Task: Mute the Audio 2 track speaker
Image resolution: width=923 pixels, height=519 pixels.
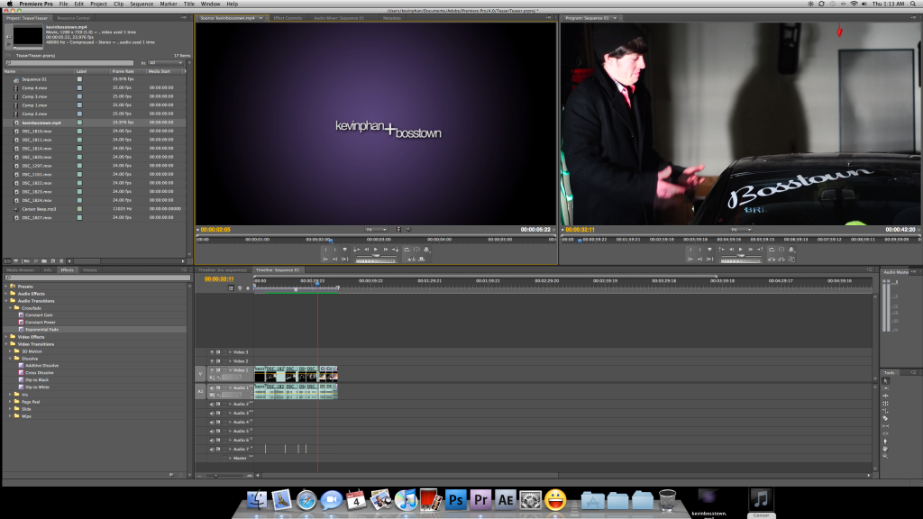Action: (212, 405)
